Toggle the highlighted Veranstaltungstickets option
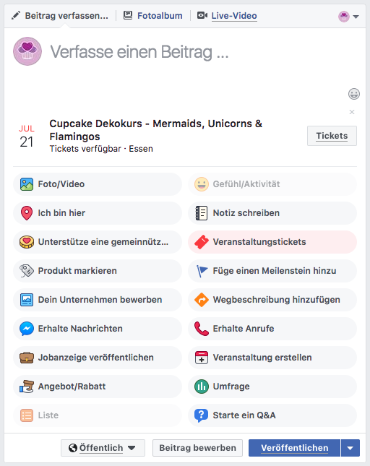 pos(272,242)
